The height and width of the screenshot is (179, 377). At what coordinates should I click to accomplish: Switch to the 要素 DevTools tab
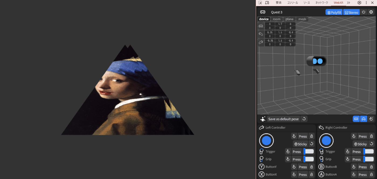pyautogui.click(x=279, y=3)
